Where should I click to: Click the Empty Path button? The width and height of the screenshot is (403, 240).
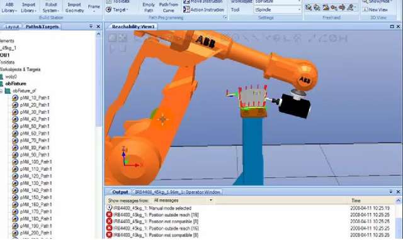click(x=149, y=8)
